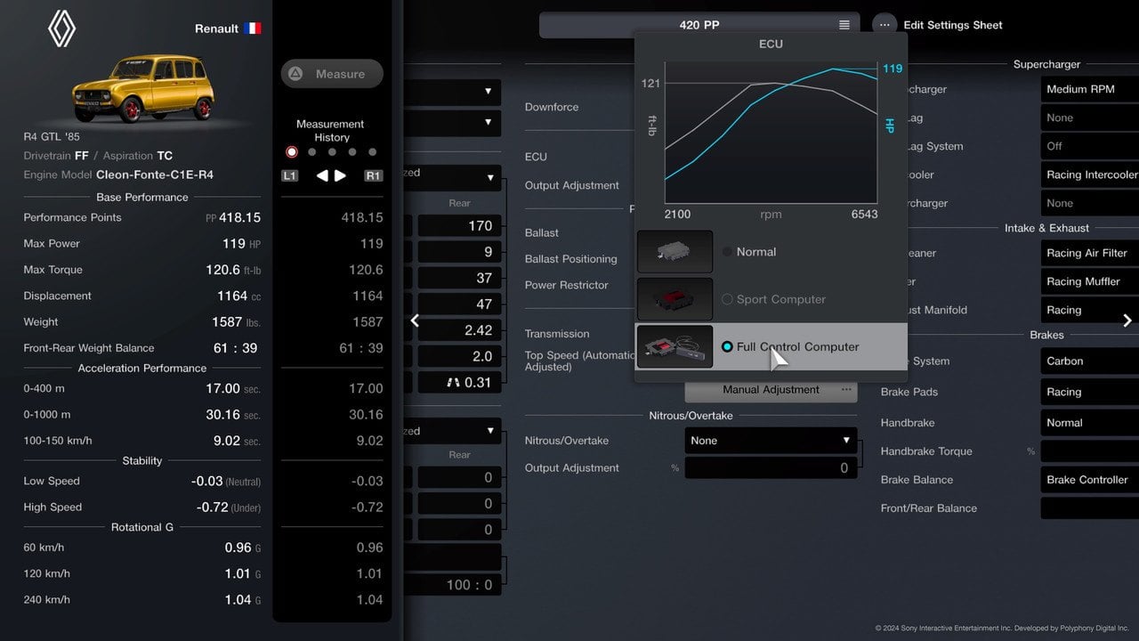Open the Racing exhaust manifold dropdown
Viewport: 1139px width, 641px height.
[1090, 310]
